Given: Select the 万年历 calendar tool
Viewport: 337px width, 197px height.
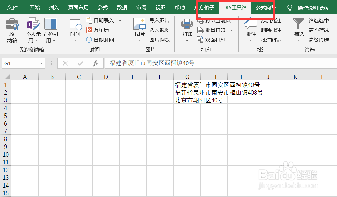Looking at the screenshot, I should 98,30.
